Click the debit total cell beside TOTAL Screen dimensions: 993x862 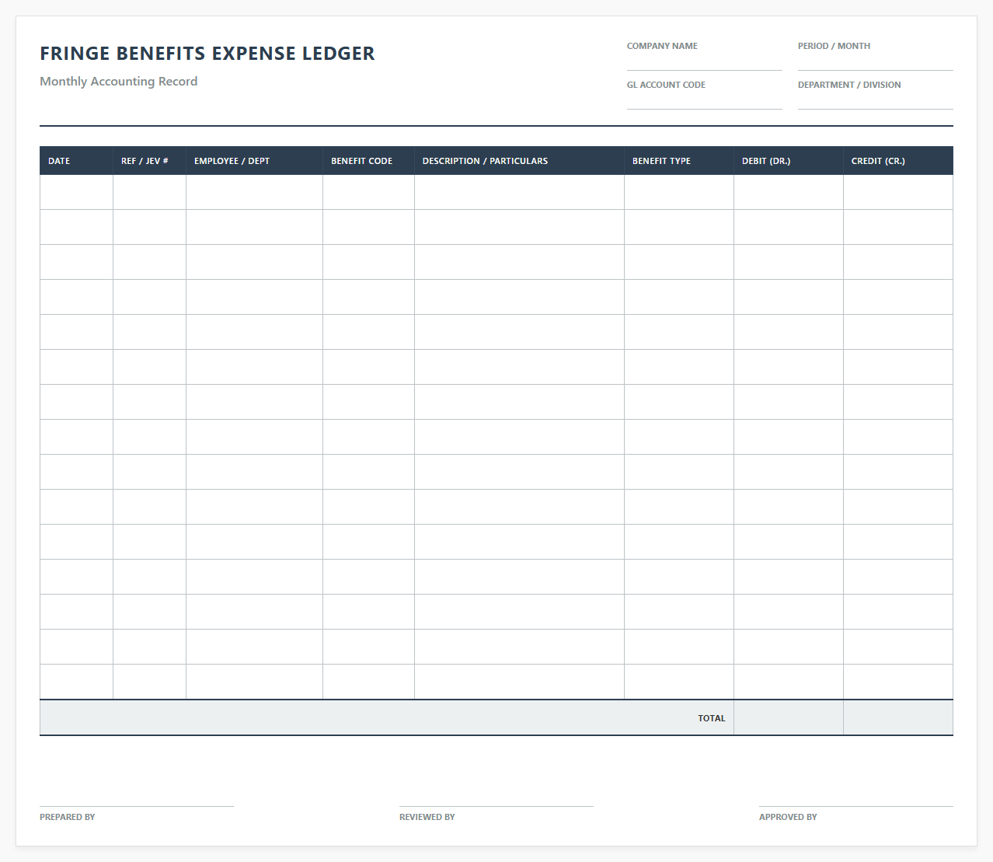point(789,717)
